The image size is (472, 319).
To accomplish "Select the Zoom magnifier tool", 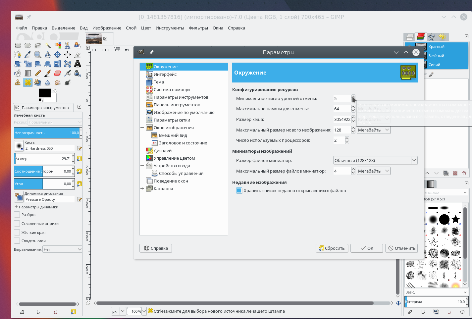I will 38,55.
